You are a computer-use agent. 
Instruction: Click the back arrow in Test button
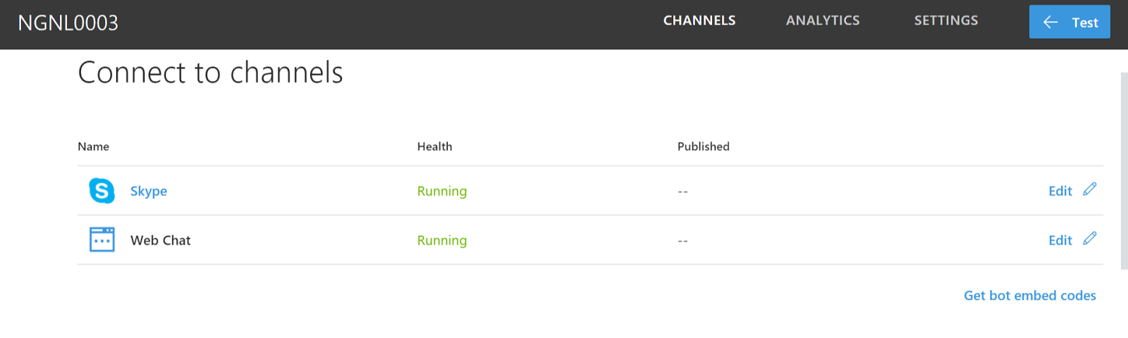click(x=1050, y=23)
